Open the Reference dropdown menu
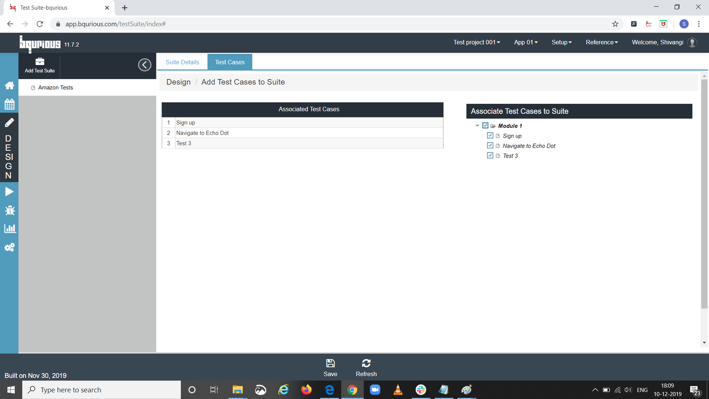This screenshot has width=709, height=399. pos(602,42)
